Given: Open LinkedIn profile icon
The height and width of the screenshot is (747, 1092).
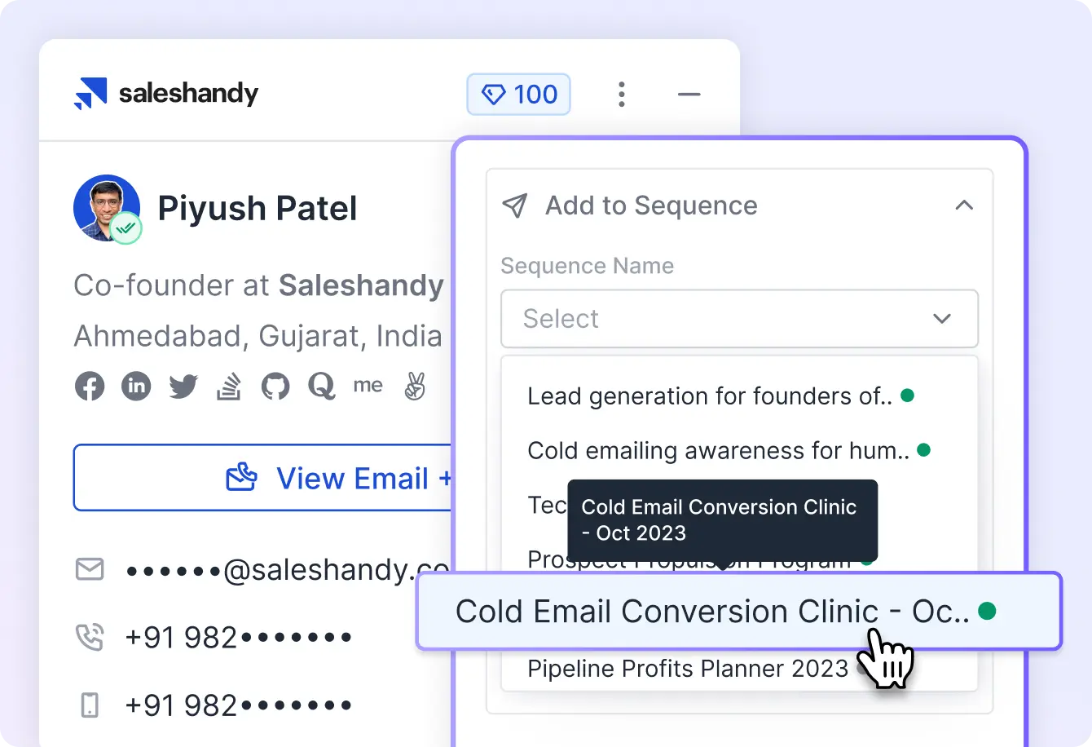Looking at the screenshot, I should point(136,386).
